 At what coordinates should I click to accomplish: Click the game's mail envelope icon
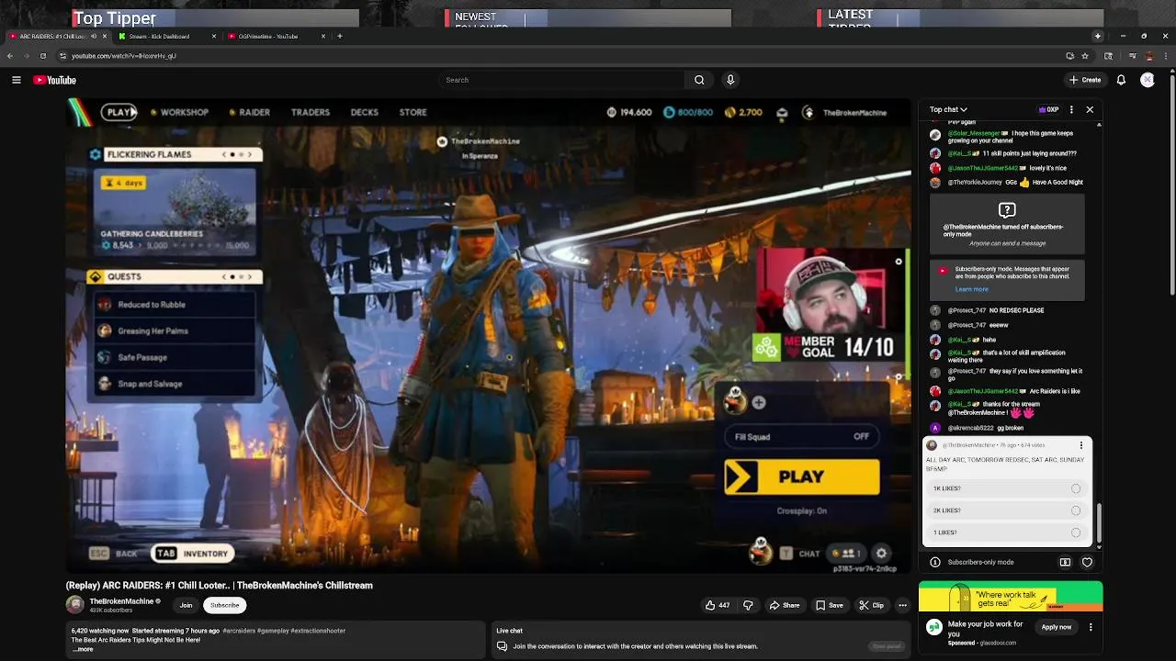click(782, 113)
